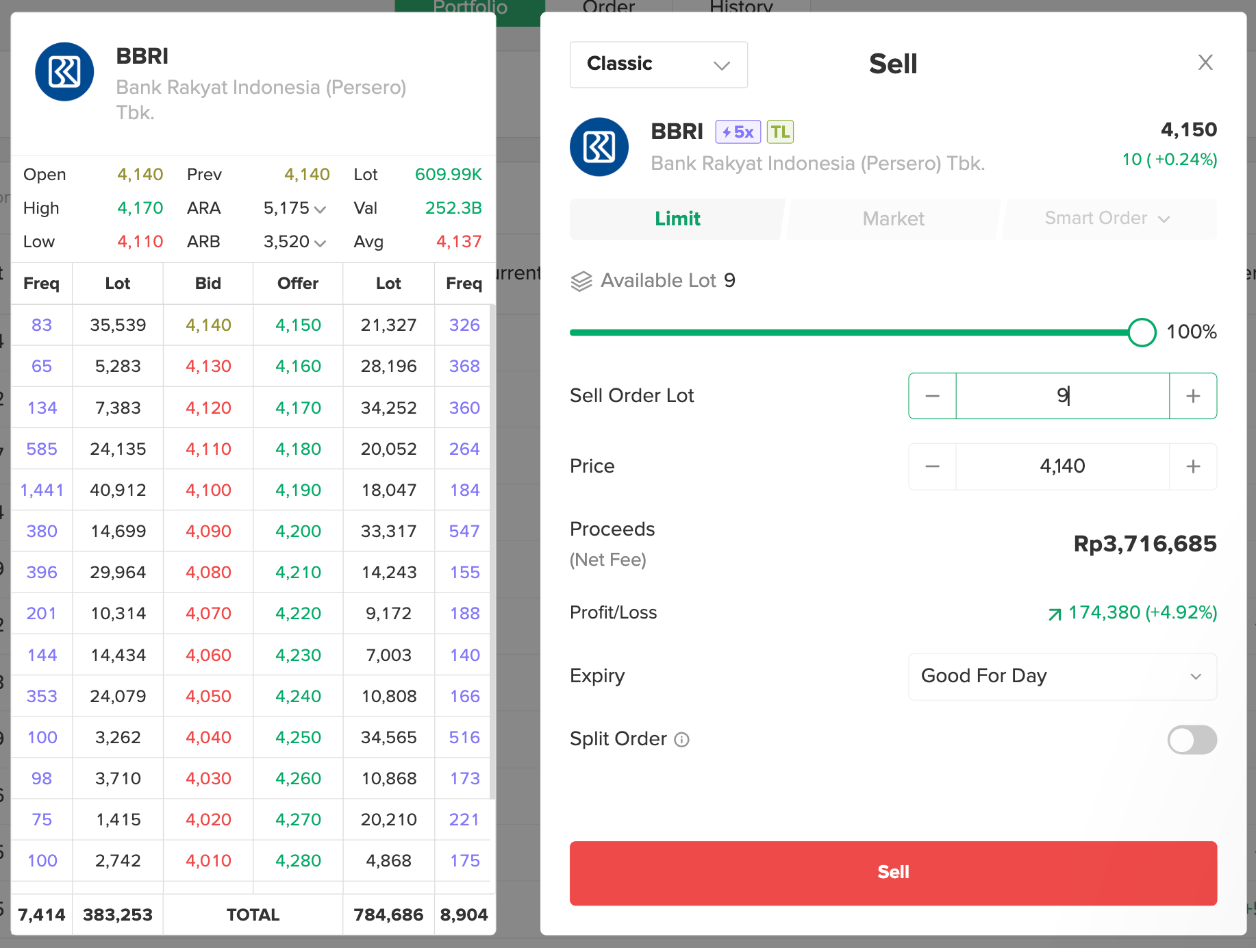Viewport: 1256px width, 948px height.
Task: Select offer price 4,180 in the order book
Action: pos(298,449)
